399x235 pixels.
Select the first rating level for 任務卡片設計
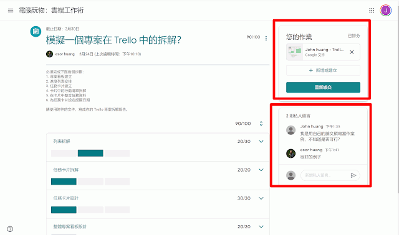tap(64, 210)
